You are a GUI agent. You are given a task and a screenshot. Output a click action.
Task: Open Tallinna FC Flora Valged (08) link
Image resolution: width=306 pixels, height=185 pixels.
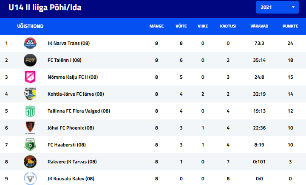pyautogui.click(x=79, y=111)
